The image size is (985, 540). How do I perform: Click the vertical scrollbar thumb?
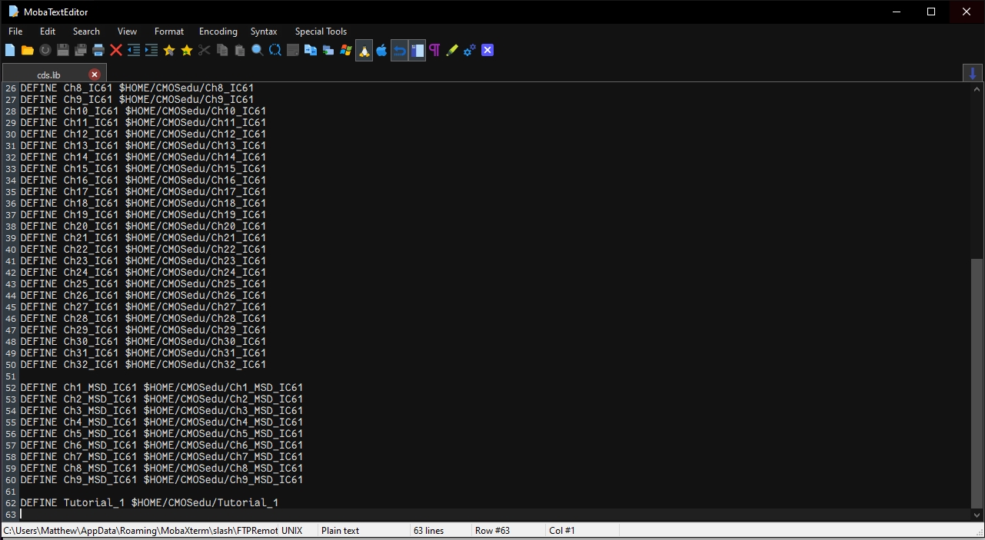(977, 382)
